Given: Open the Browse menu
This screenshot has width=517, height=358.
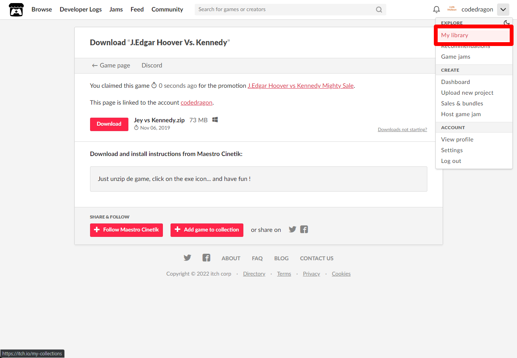Looking at the screenshot, I should 42,10.
